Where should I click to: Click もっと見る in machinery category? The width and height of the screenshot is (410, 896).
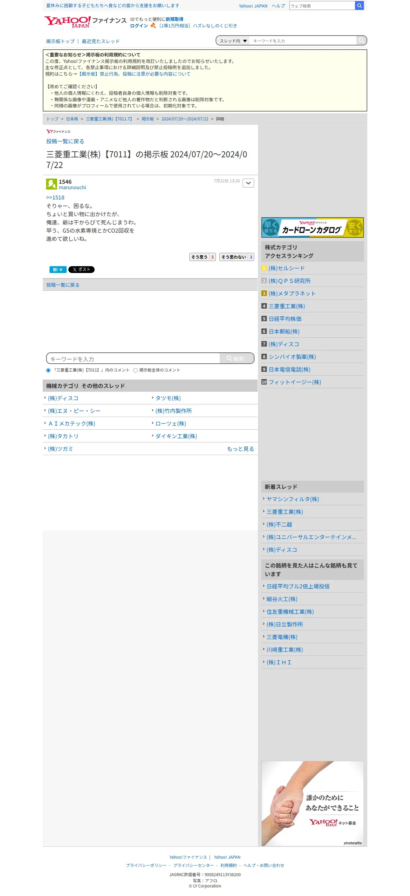click(241, 449)
